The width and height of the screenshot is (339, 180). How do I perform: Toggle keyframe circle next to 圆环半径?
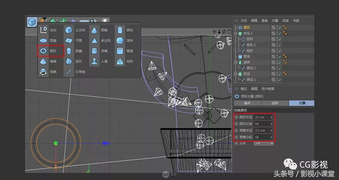pos(236,117)
